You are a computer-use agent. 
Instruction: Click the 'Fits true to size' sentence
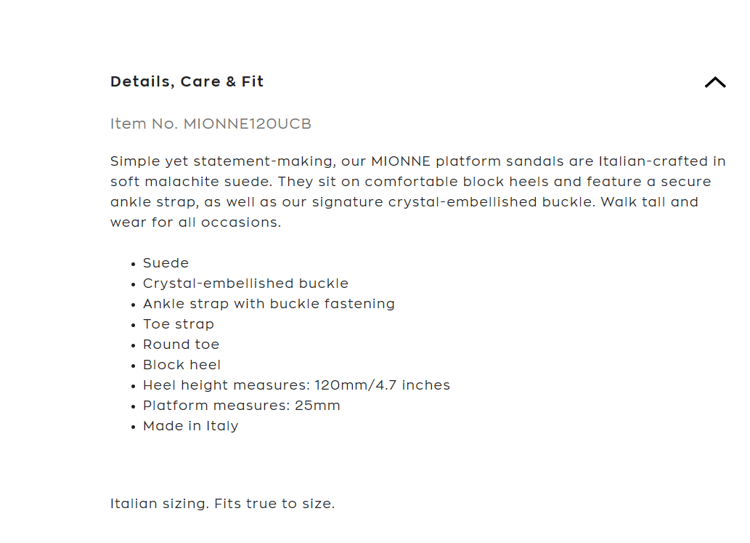click(x=274, y=503)
